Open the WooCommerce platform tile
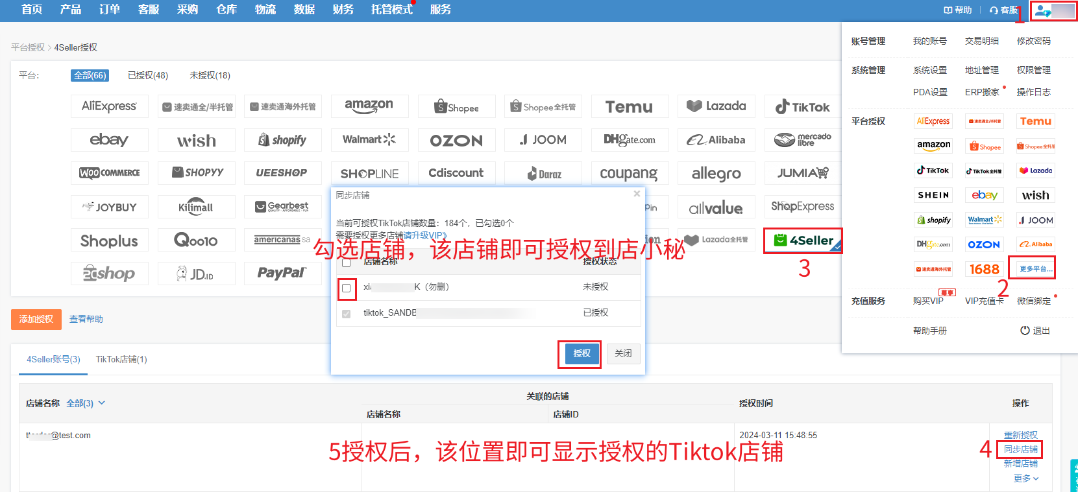The width and height of the screenshot is (1078, 492). tap(109, 173)
